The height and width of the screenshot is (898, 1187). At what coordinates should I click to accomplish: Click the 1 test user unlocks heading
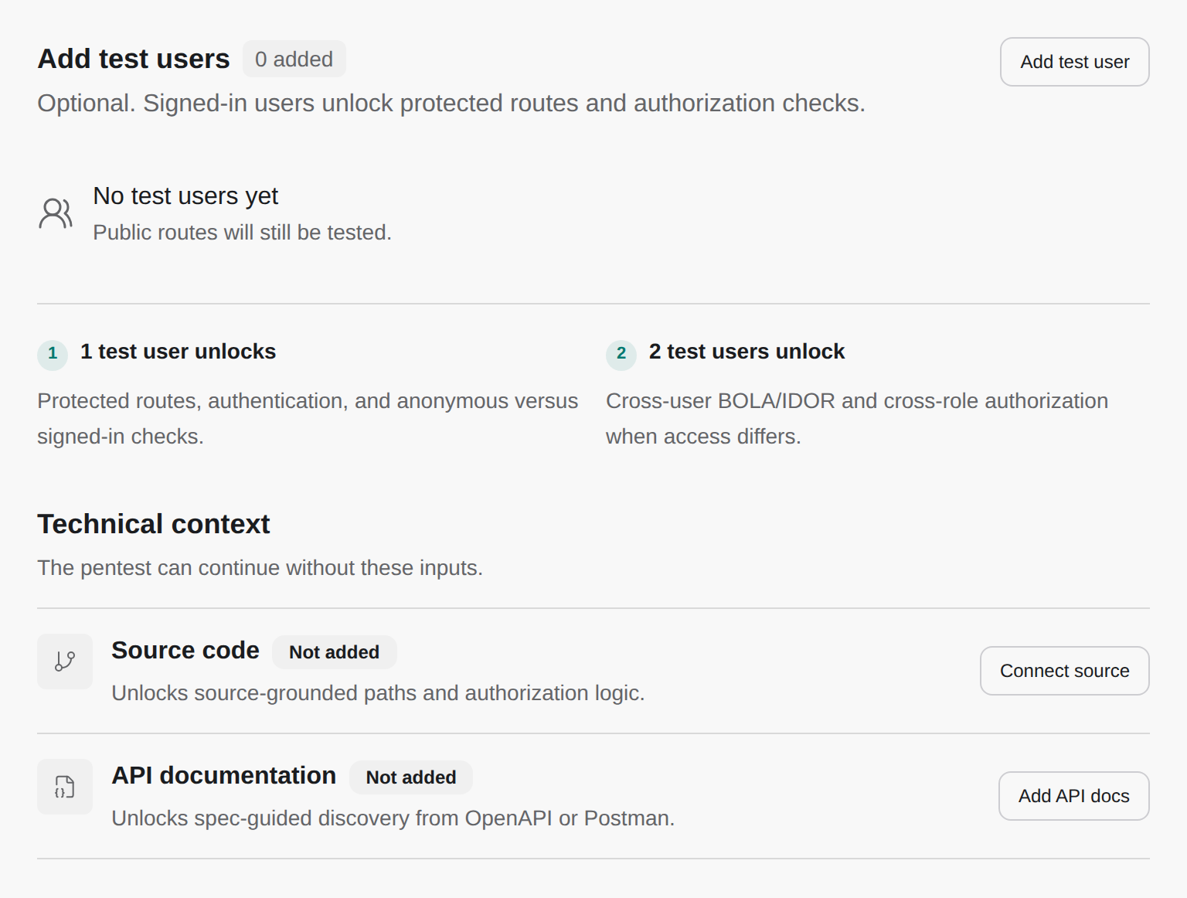(178, 352)
